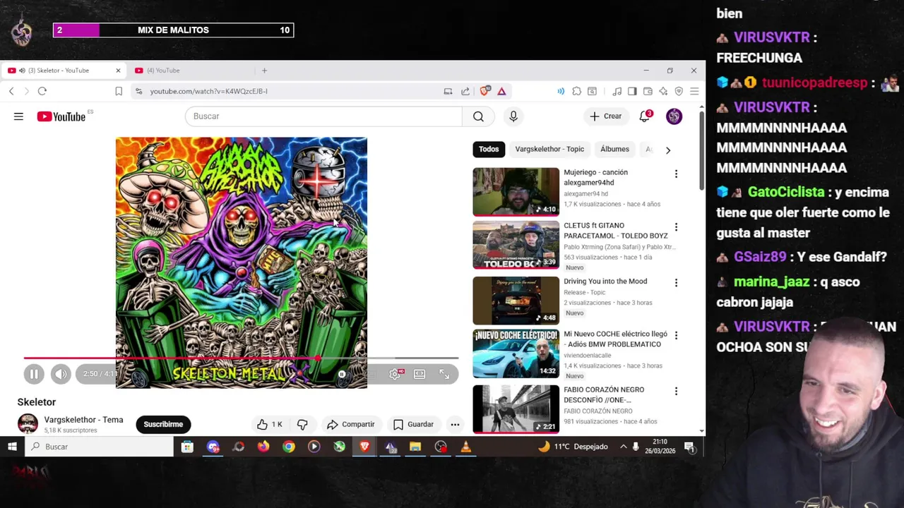Launch VLC from the taskbar
The width and height of the screenshot is (904, 508).
(x=465, y=447)
